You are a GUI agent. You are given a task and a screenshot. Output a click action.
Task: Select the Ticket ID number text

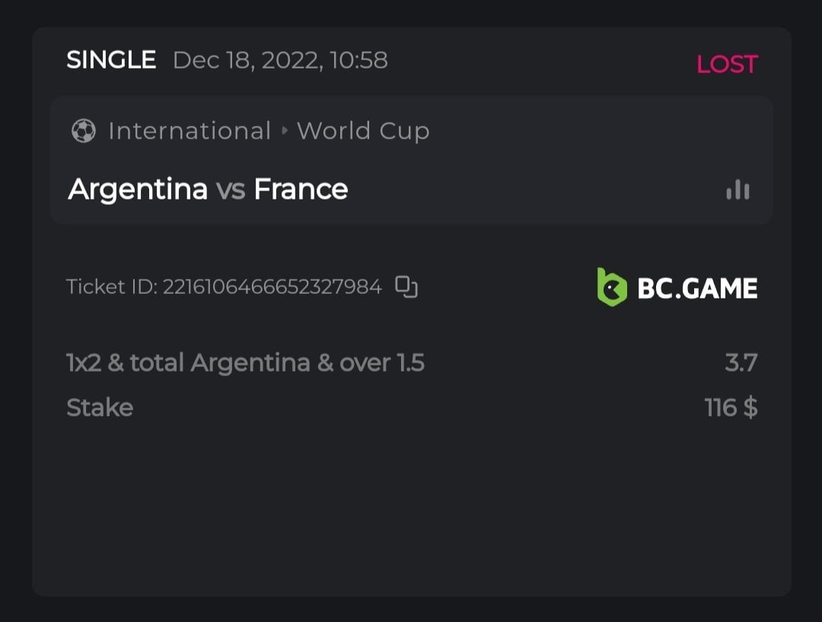coord(272,287)
